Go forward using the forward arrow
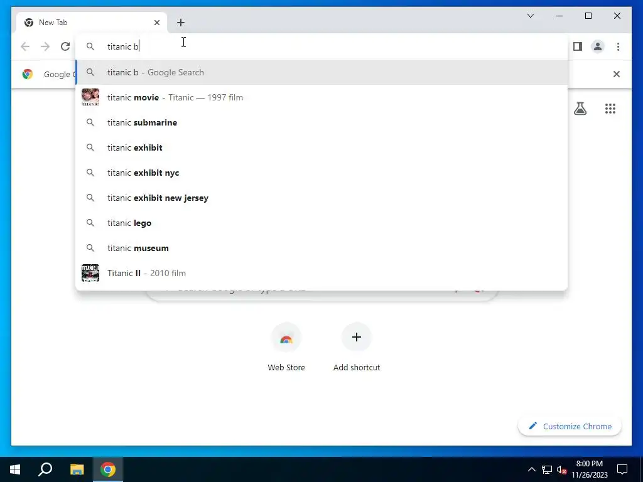The width and height of the screenshot is (643, 482). click(45, 46)
